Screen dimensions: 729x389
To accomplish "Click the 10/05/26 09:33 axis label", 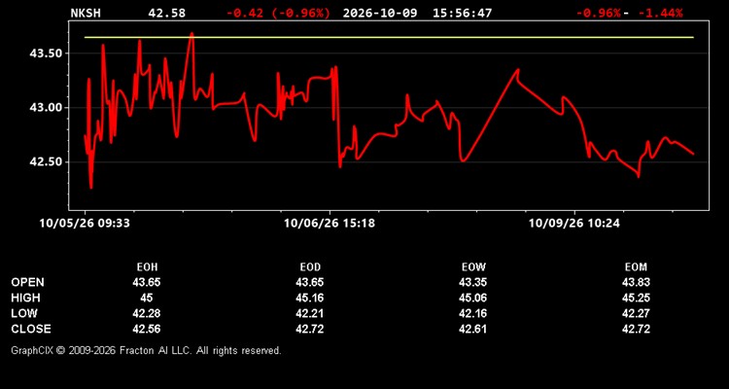I will pos(85,224).
